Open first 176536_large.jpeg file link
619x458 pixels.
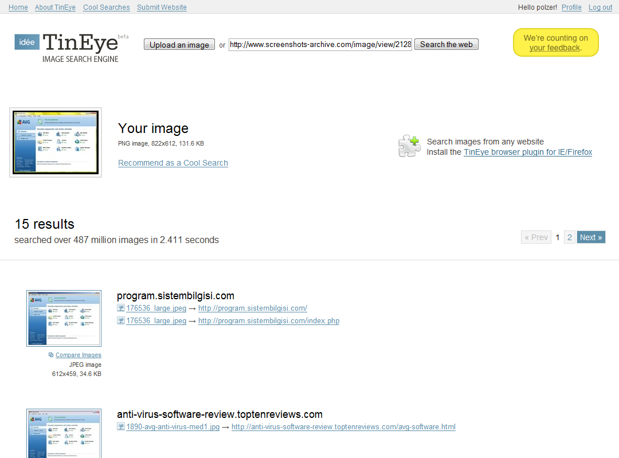tap(156, 308)
